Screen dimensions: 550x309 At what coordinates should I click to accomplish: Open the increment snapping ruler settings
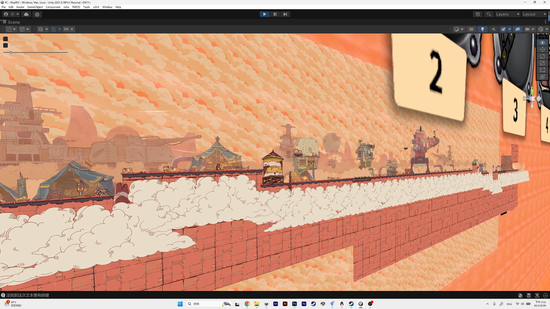tap(66, 29)
